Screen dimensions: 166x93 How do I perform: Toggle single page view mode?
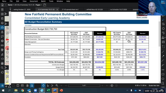click(13, 86)
